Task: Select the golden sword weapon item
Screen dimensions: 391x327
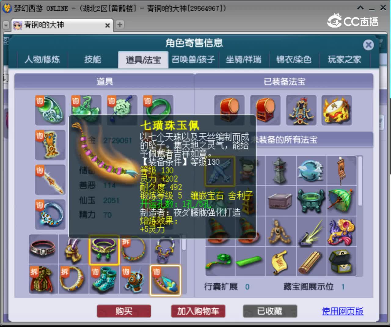Action: tap(50, 180)
